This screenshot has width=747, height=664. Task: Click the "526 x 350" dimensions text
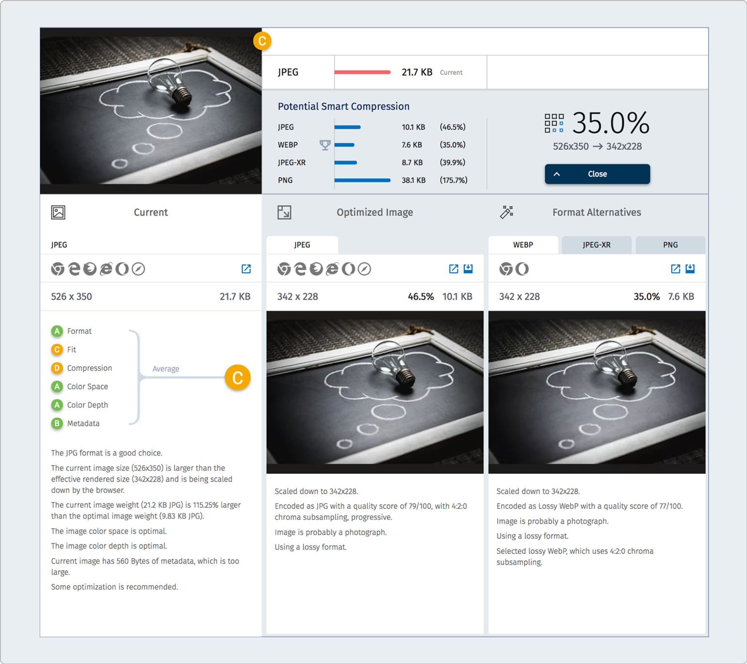pyautogui.click(x=71, y=297)
